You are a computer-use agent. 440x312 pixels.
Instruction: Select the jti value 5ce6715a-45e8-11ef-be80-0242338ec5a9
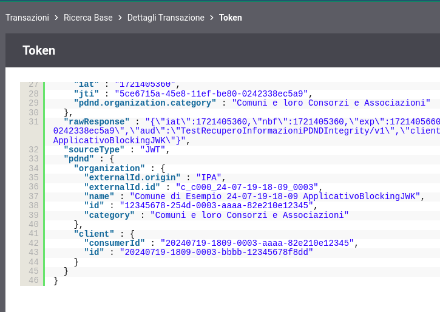(212, 93)
